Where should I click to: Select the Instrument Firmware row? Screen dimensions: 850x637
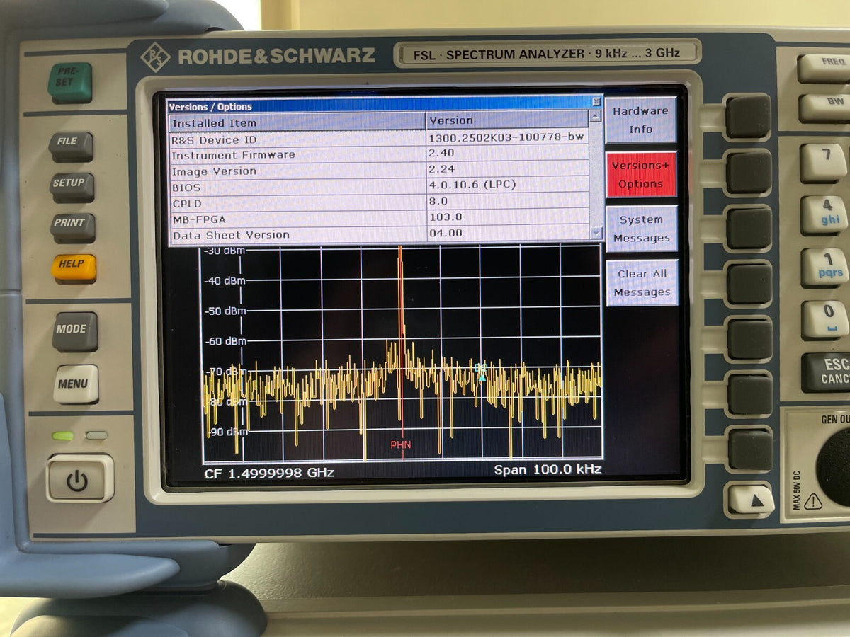click(x=379, y=155)
